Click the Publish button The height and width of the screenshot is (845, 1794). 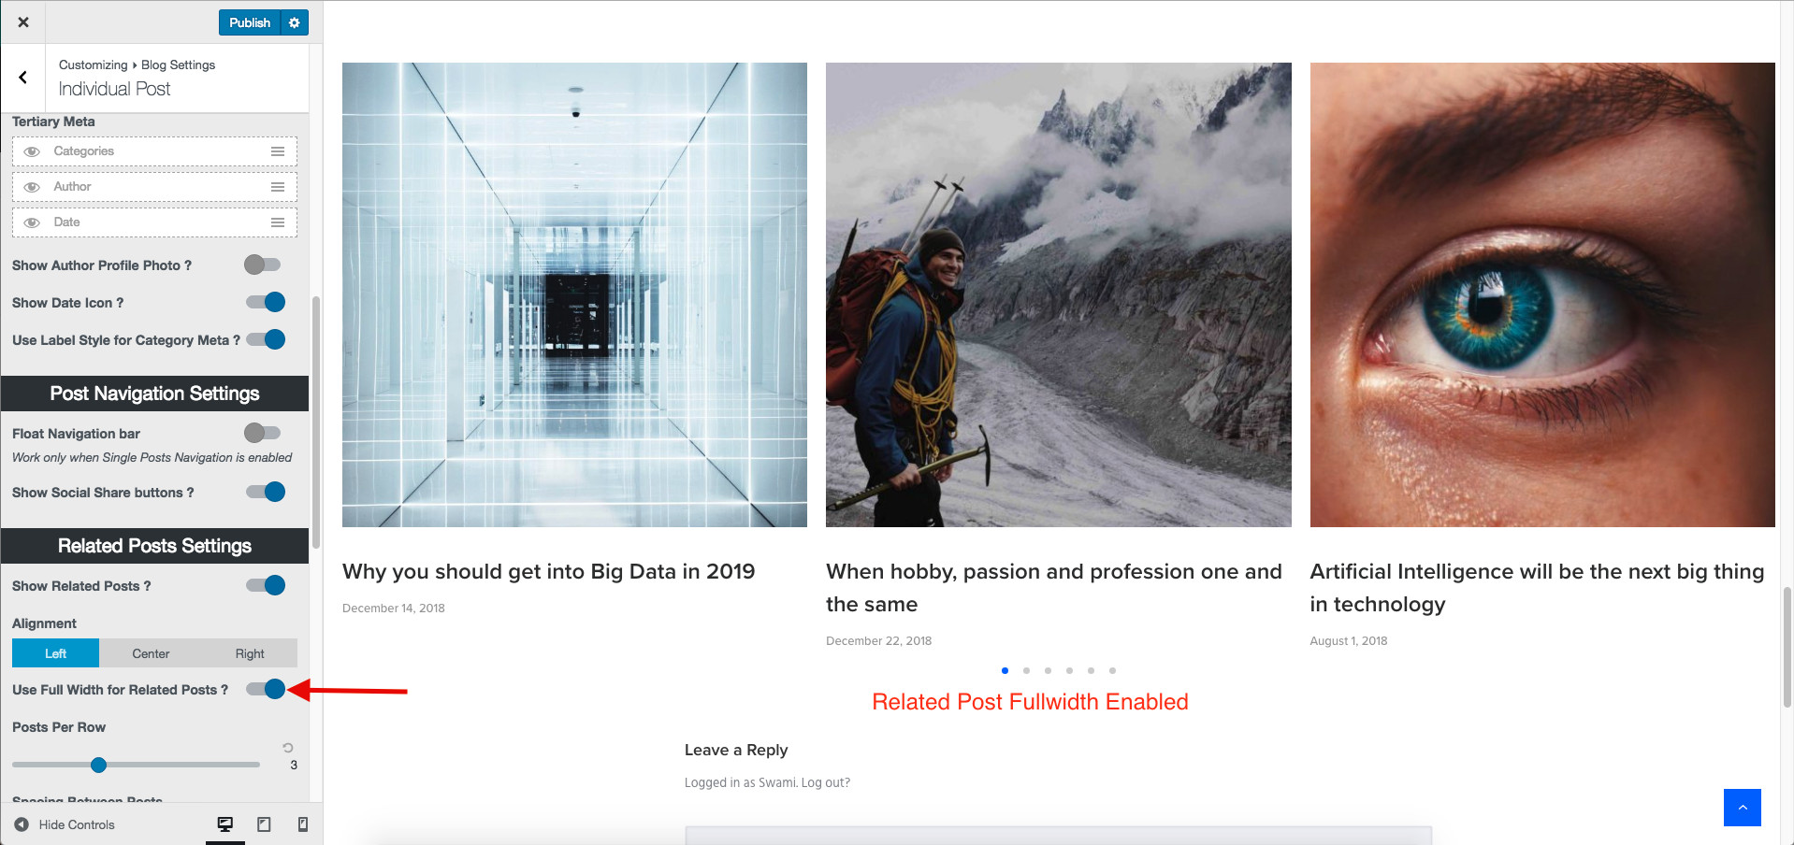250,22
